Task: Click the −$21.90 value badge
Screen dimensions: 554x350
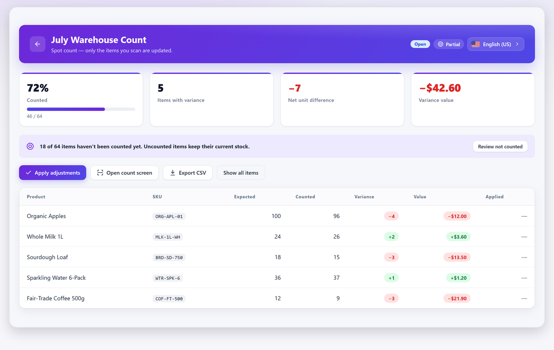Action: click(457, 298)
